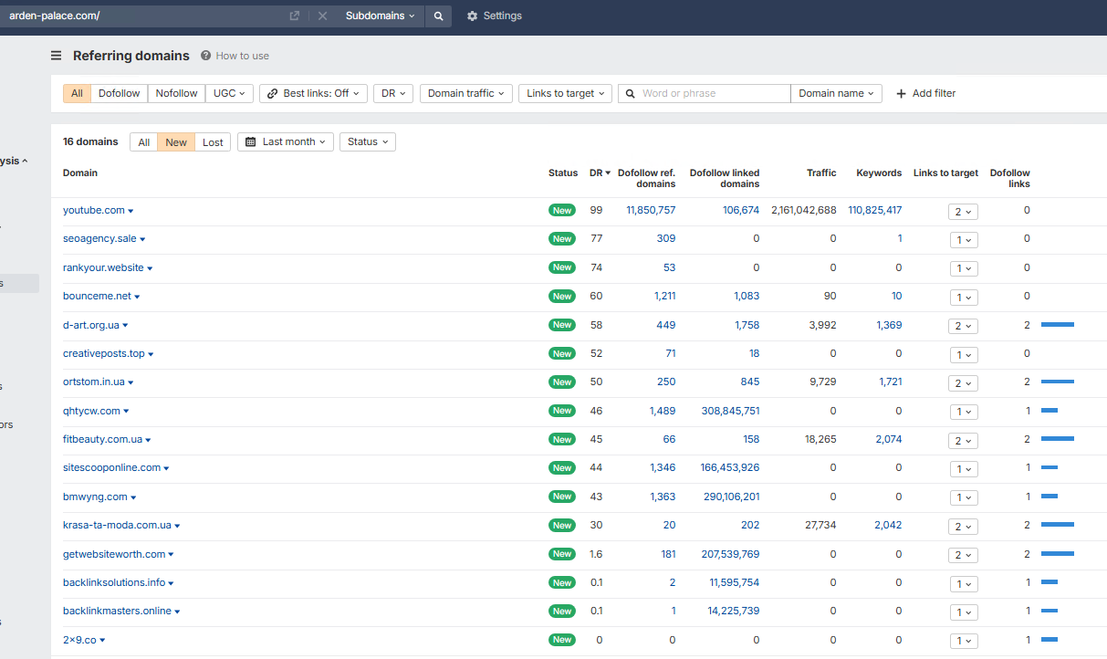Open the Subdomains mode menu
This screenshot has height=659, width=1107.
click(380, 16)
